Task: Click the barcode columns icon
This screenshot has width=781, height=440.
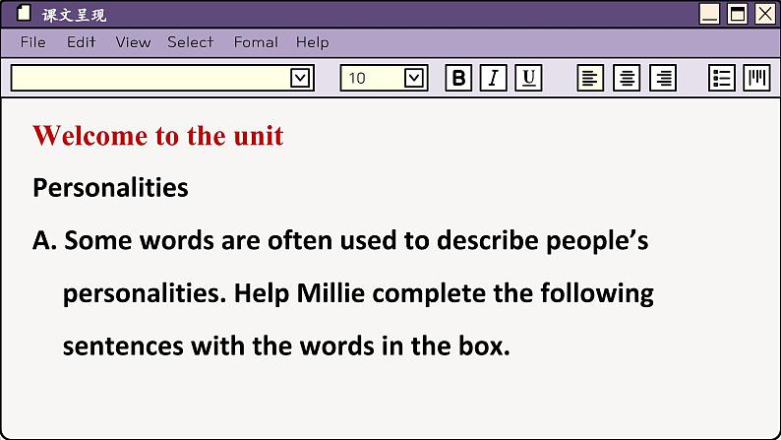Action: [x=756, y=78]
